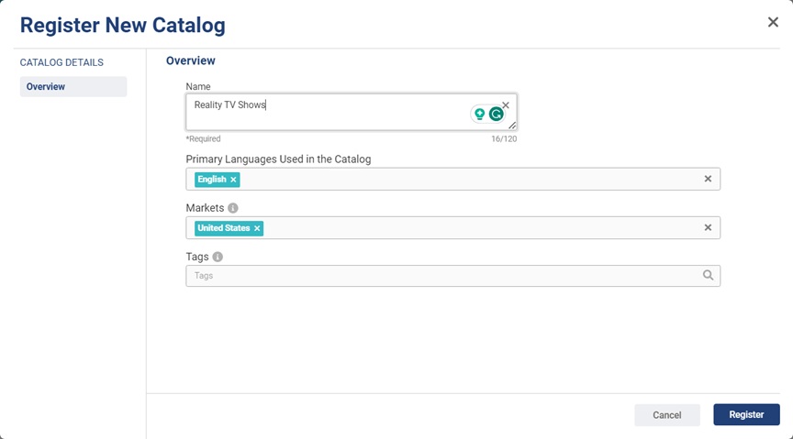The width and height of the screenshot is (793, 439).
Task: Open the Grammarly green G icon
Action: tap(497, 115)
